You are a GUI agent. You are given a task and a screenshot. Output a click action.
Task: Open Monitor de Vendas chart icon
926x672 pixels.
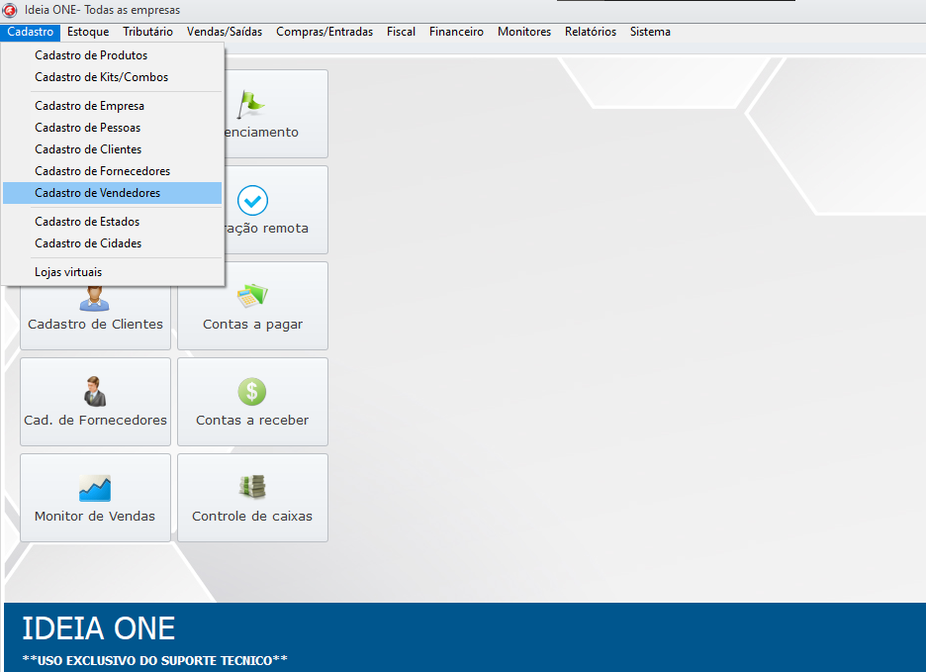(x=95, y=487)
